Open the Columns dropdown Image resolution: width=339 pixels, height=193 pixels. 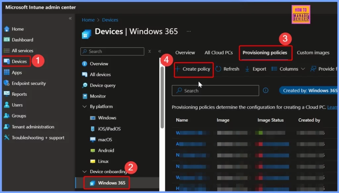click(288, 69)
